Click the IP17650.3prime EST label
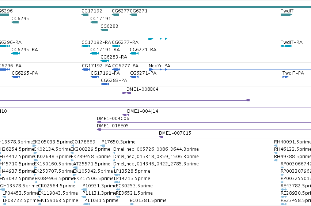 coord(118,142)
